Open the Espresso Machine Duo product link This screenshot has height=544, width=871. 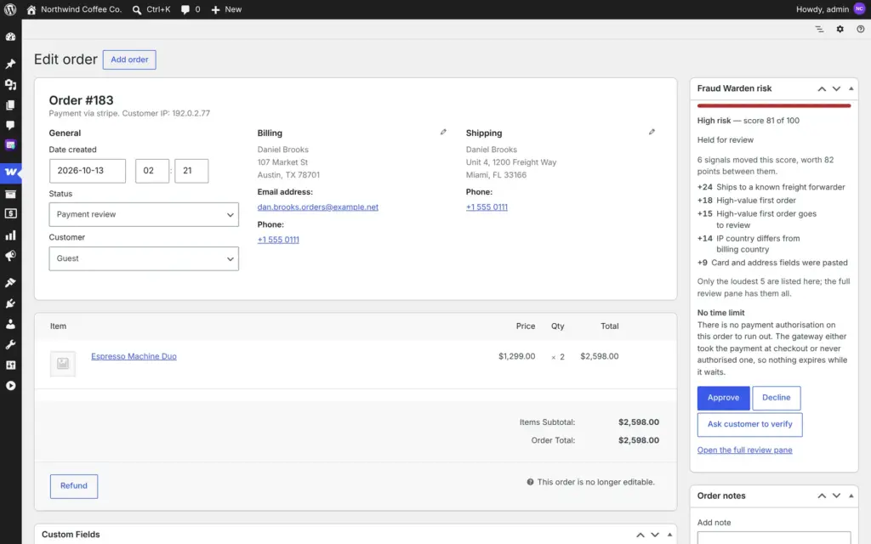[134, 356]
